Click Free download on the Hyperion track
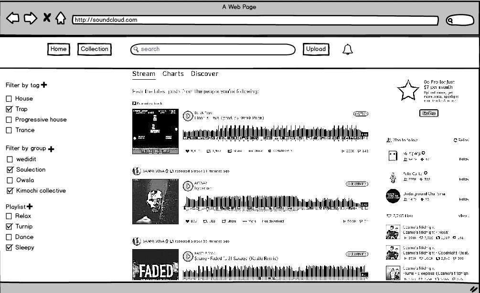 click(x=273, y=221)
